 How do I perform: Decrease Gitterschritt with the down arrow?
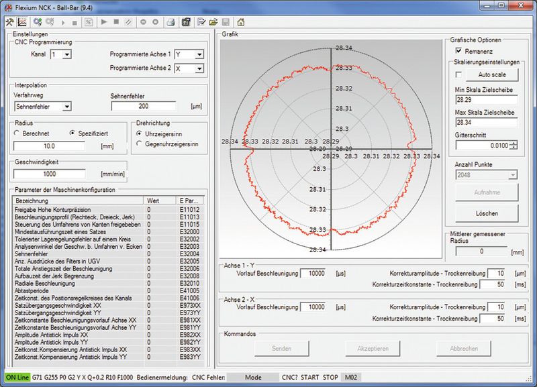point(514,148)
